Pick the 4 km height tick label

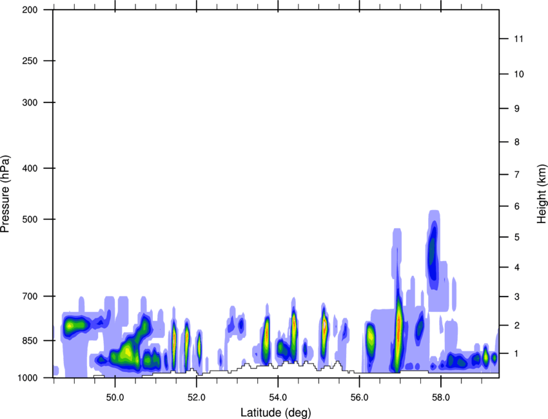[x=517, y=268]
